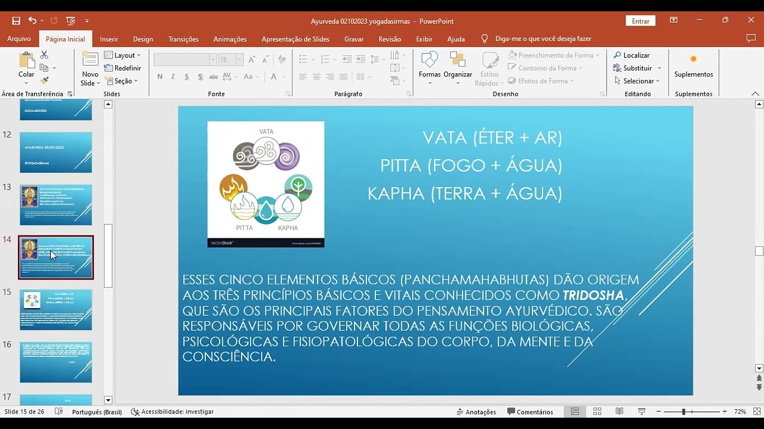Cut selection with the scissors icon
The width and height of the screenshot is (764, 429).
(44, 55)
